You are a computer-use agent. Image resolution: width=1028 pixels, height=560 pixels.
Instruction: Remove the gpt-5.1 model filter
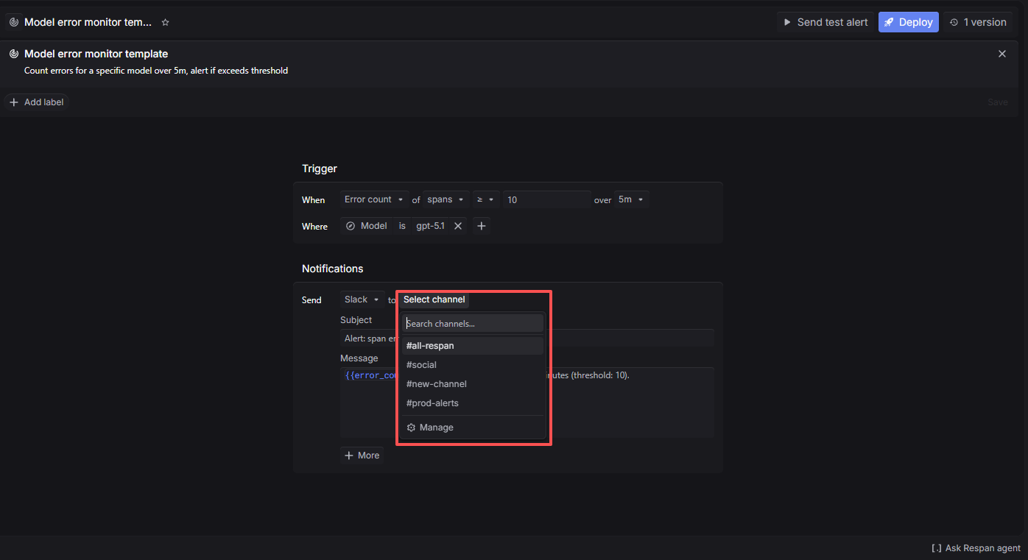click(x=457, y=225)
